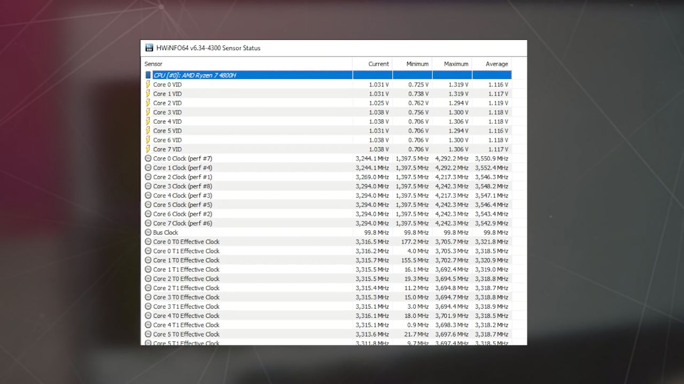This screenshot has width=684, height=384.
Task: Click the lightning bolt icon for Core 0 VID
Action: 148,84
